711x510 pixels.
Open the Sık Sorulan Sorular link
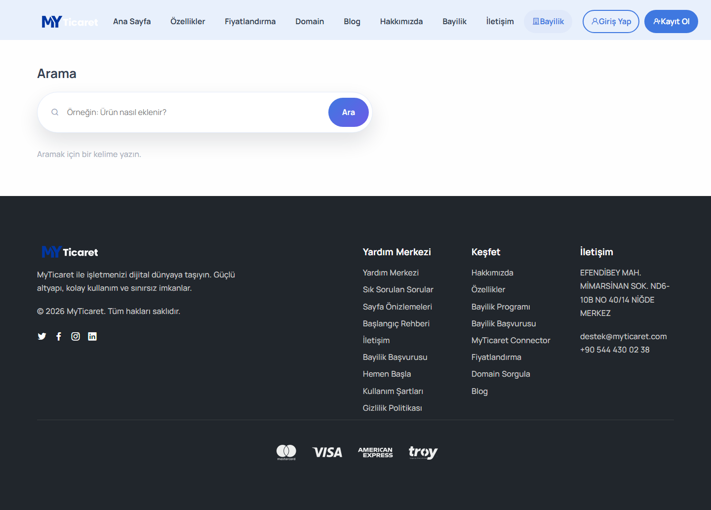point(398,289)
